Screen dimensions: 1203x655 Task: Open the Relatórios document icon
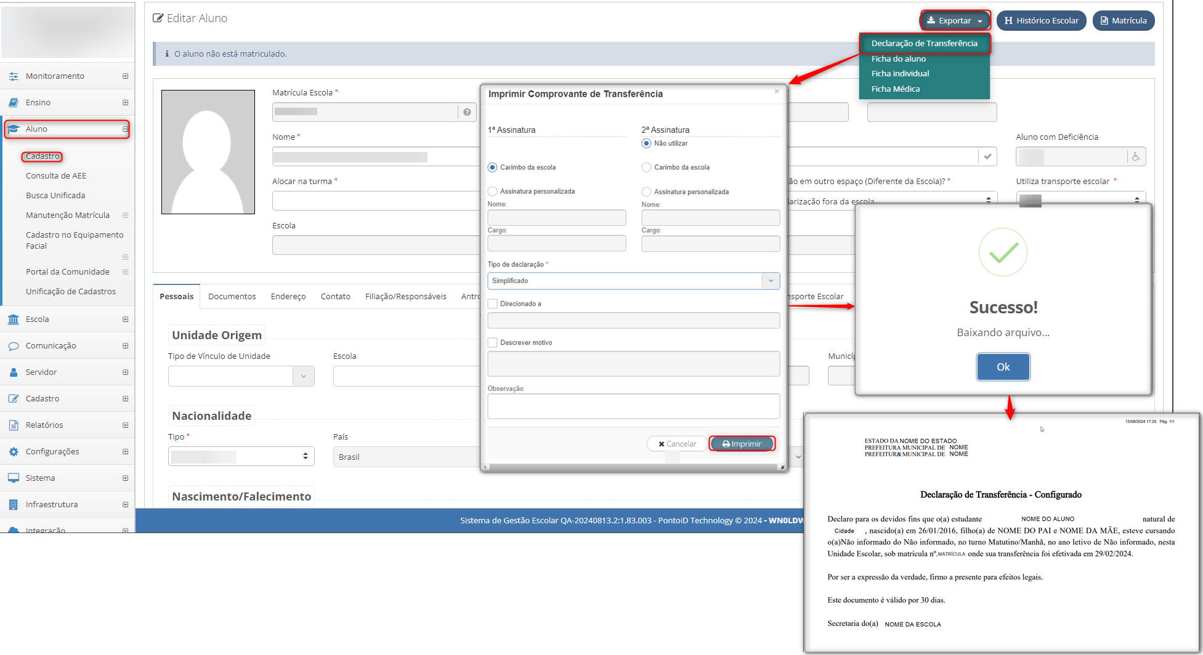click(14, 425)
